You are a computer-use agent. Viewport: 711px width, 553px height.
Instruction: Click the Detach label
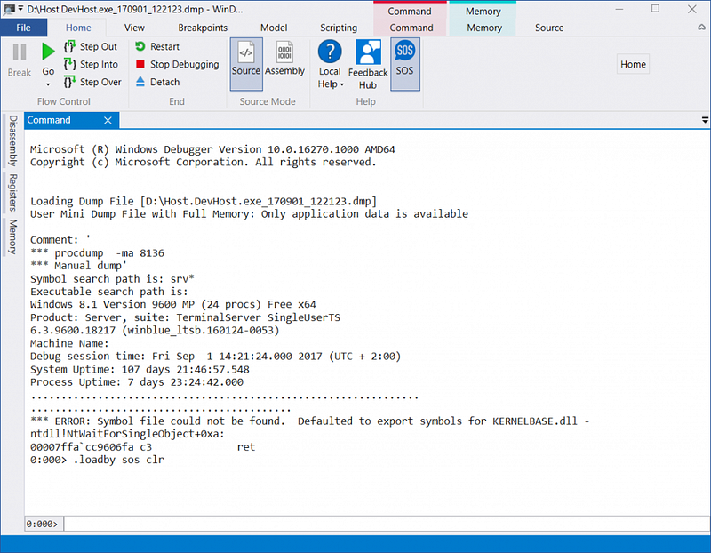point(164,82)
